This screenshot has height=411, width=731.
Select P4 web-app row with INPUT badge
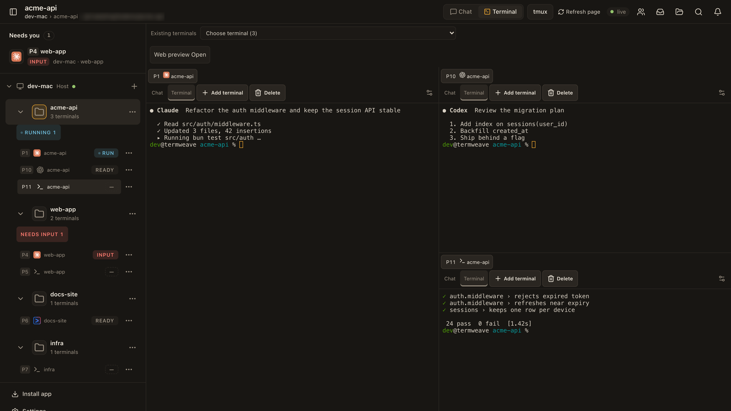click(x=69, y=255)
